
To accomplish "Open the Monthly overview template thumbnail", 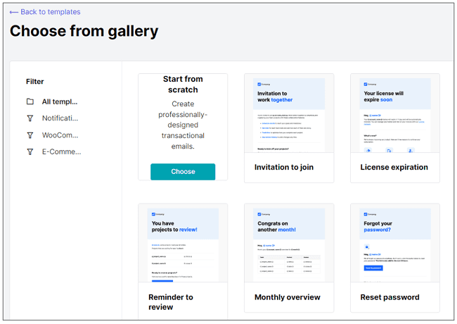I will (288, 243).
